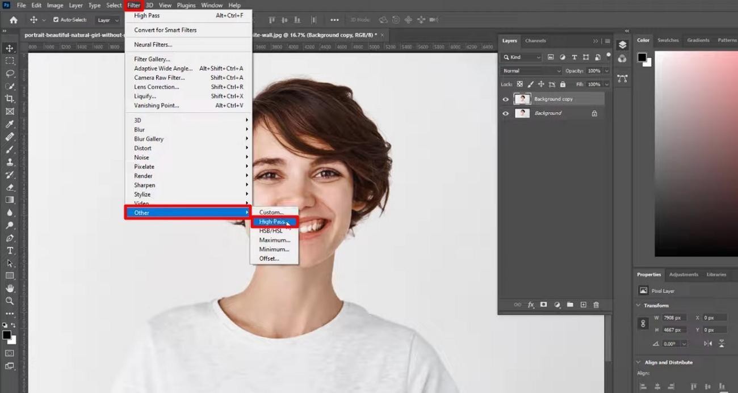
Task: Create new fill or adjustment layer
Action: pos(557,305)
